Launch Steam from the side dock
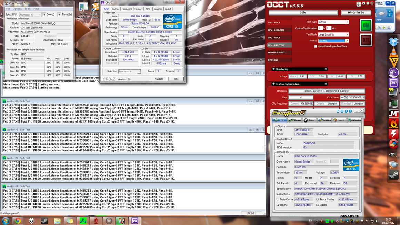400x225 pixels. coord(393,176)
